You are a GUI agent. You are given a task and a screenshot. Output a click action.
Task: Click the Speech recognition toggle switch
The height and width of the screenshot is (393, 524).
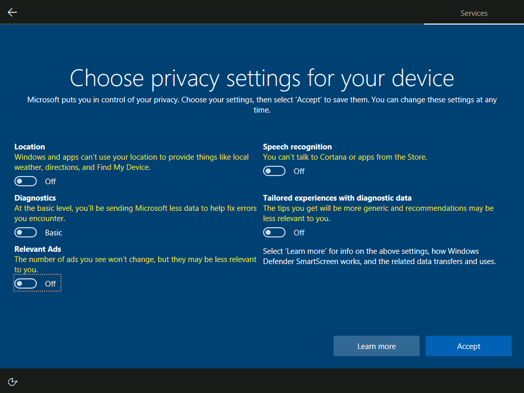[274, 171]
